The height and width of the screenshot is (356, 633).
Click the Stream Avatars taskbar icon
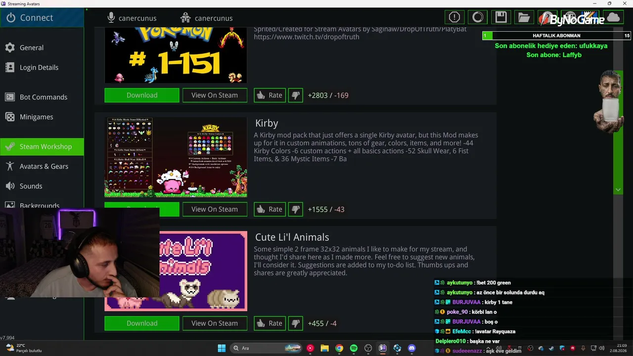pos(382,348)
